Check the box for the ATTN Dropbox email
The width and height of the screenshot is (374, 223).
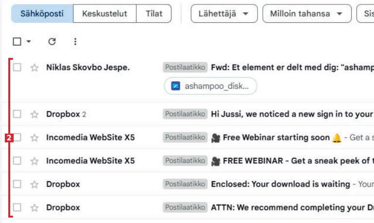coord(17,207)
